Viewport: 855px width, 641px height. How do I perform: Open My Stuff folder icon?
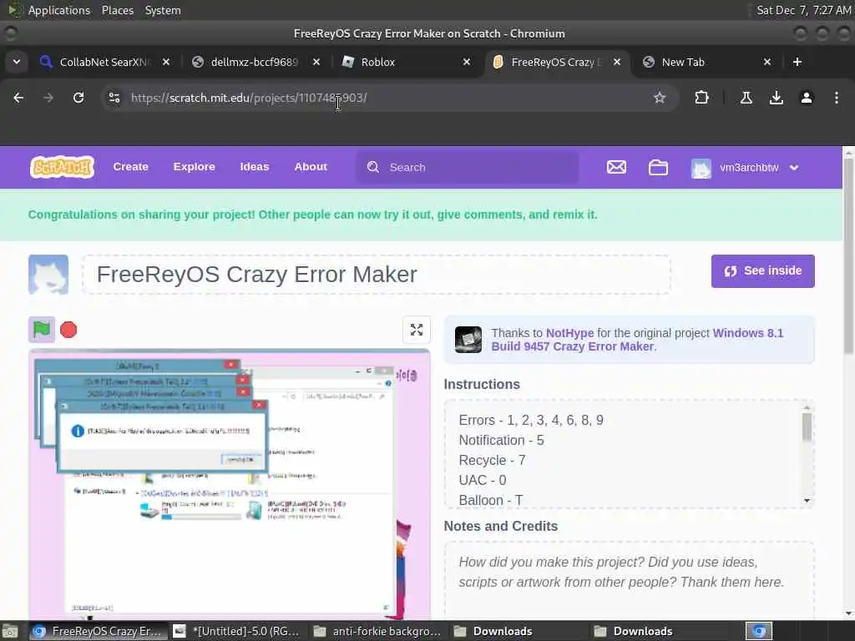tap(658, 167)
